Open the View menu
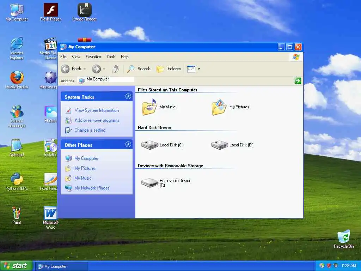361x271 pixels. click(x=76, y=57)
